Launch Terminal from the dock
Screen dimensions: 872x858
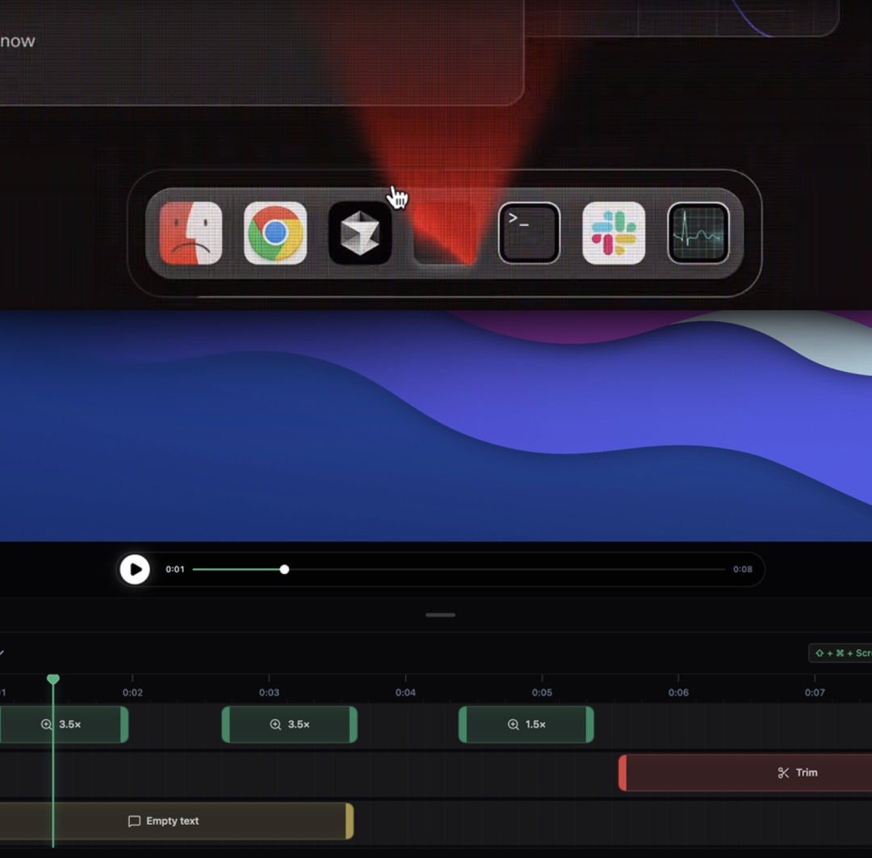click(x=529, y=233)
